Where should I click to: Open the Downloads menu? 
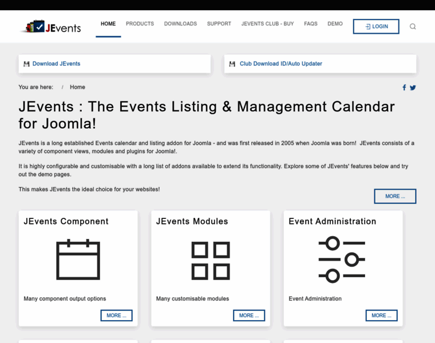(180, 24)
